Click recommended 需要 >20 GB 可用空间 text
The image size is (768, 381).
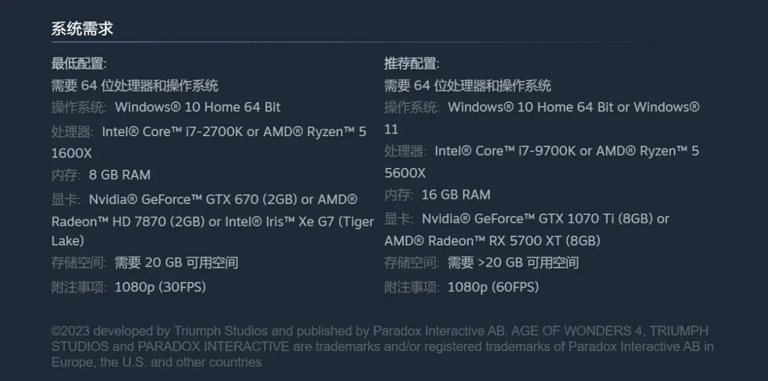point(513,263)
